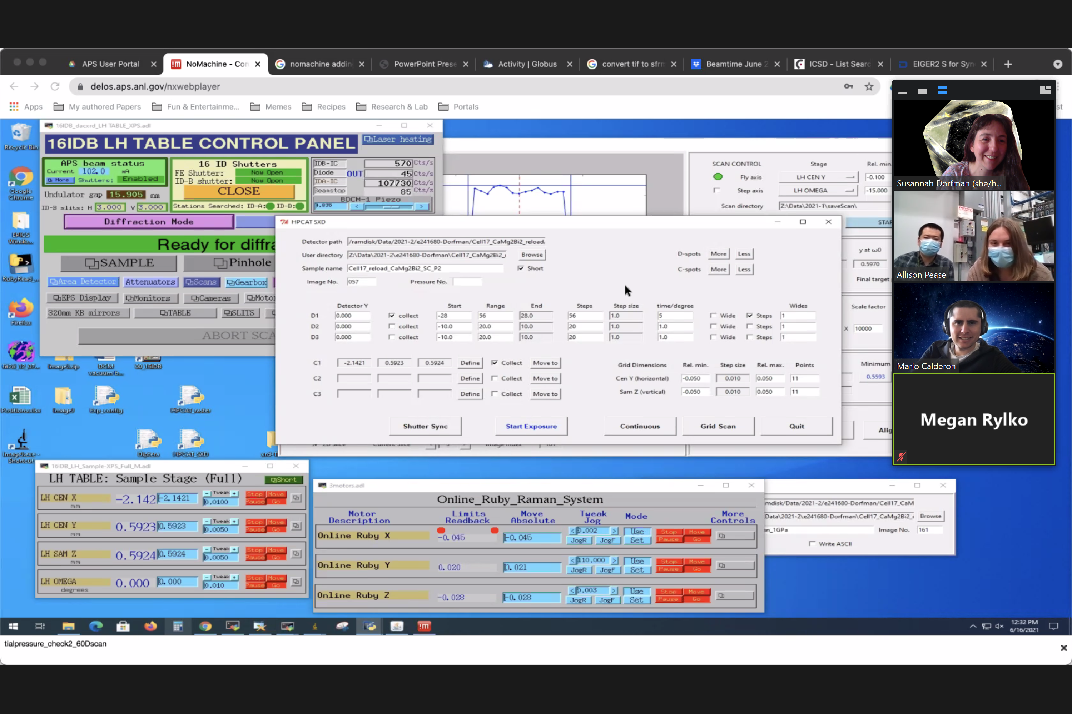Bookmark page with the star icon
The height and width of the screenshot is (714, 1072).
[x=869, y=86]
